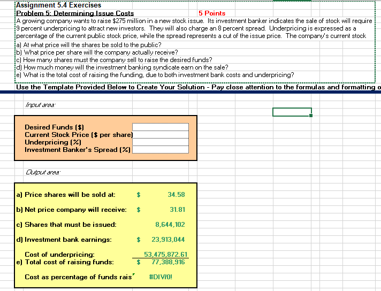
Task: Click the dollar sign beside 23,913,044
Action: [x=139, y=240]
